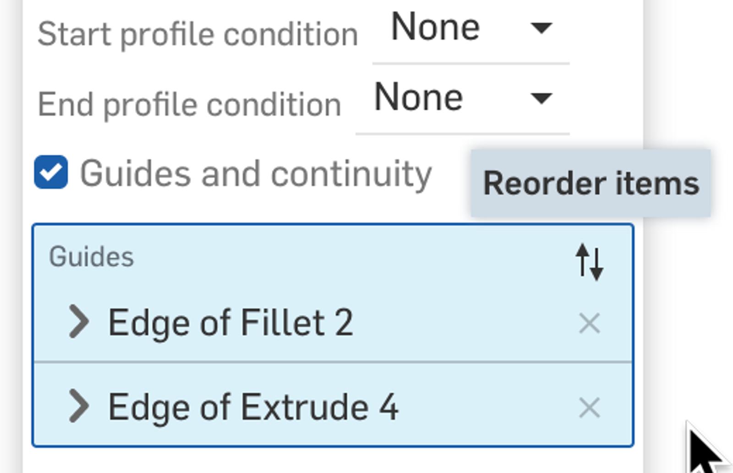Open Start profile condition dropdown arrow

(x=541, y=28)
